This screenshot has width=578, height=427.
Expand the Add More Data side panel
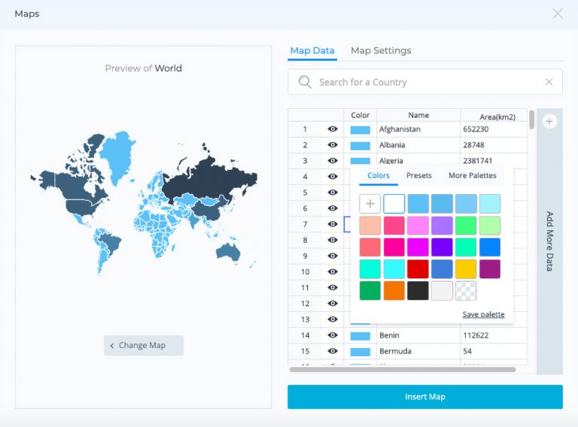pos(549,241)
